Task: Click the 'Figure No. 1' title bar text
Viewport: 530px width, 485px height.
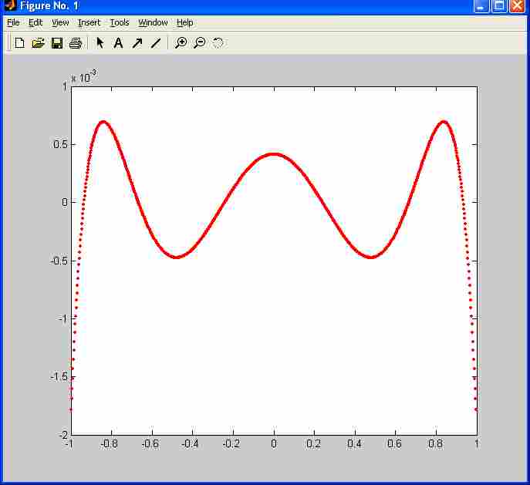Action: click(49, 5)
